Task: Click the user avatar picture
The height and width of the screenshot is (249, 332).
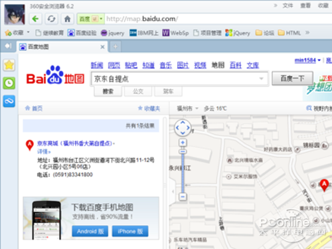Action: tap(15, 15)
